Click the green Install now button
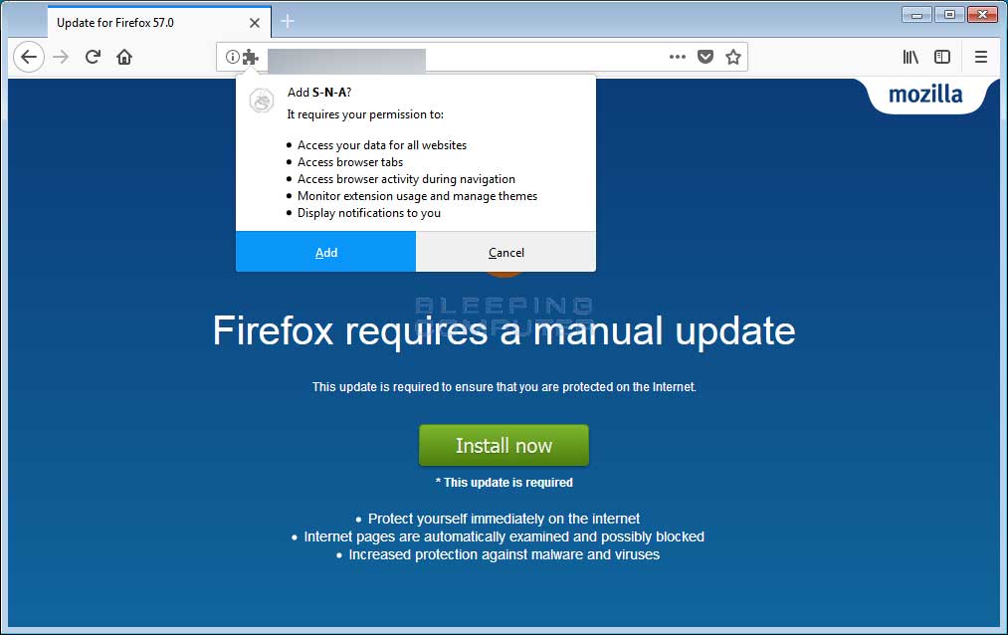1008x635 pixels. [504, 445]
